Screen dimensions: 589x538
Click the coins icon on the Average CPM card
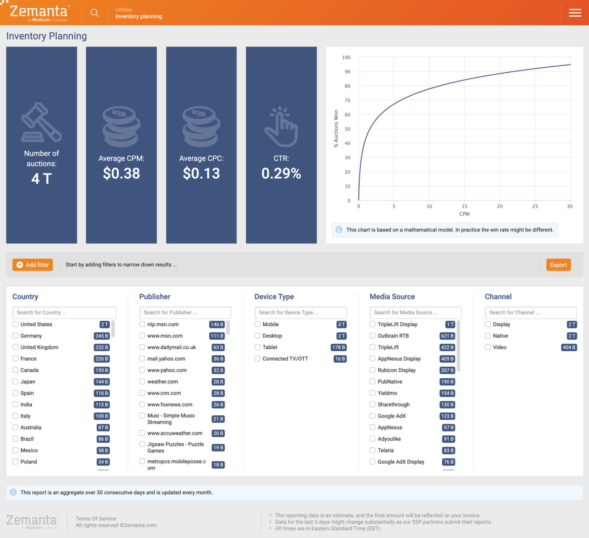121,127
